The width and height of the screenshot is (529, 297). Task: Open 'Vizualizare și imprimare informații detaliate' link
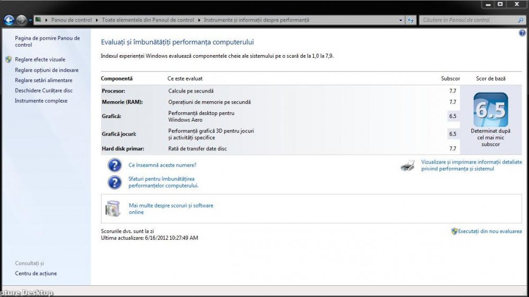(471, 165)
